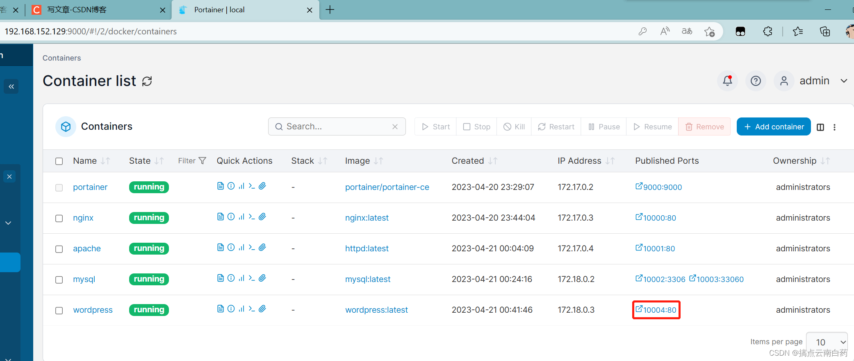Switch to Portainer | local tab
The height and width of the screenshot is (361, 854).
(244, 10)
